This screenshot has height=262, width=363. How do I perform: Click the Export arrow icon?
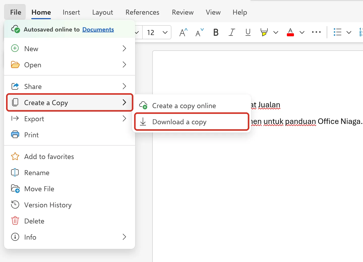15,118
